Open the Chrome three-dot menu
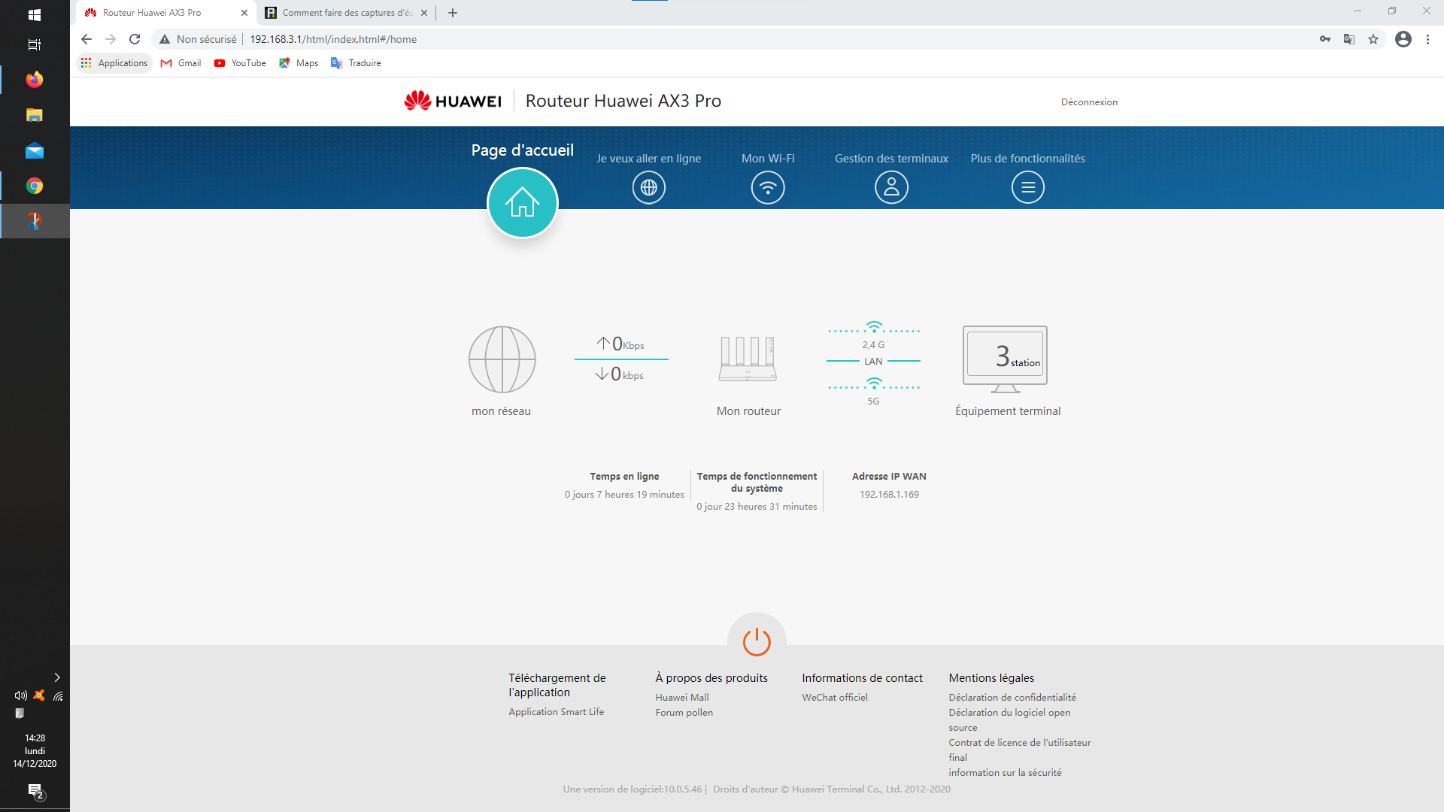 (x=1427, y=39)
